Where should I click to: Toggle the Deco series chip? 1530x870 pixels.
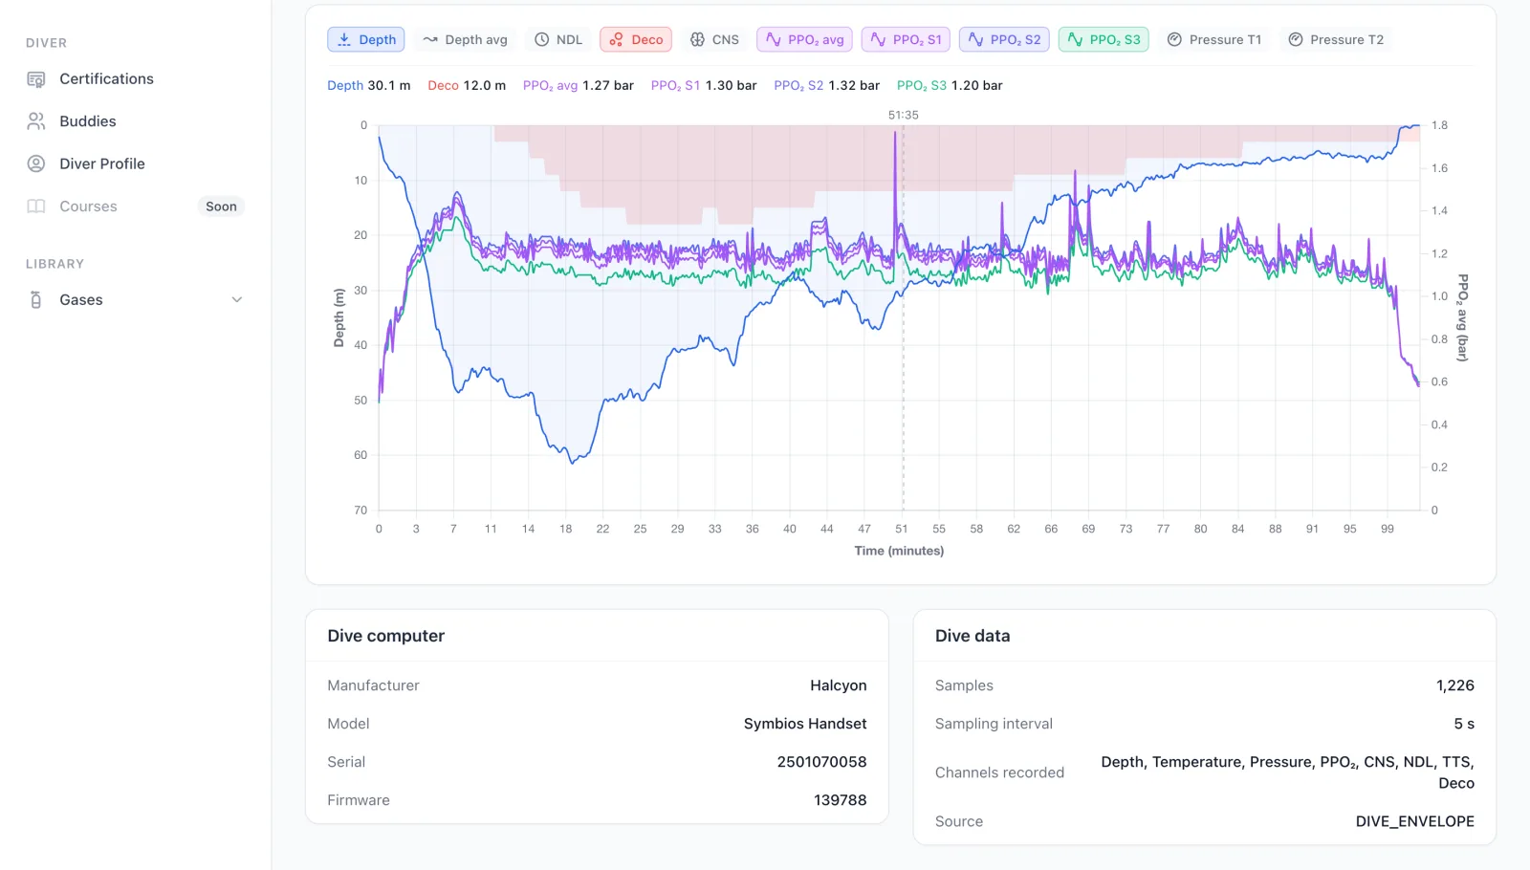[636, 39]
